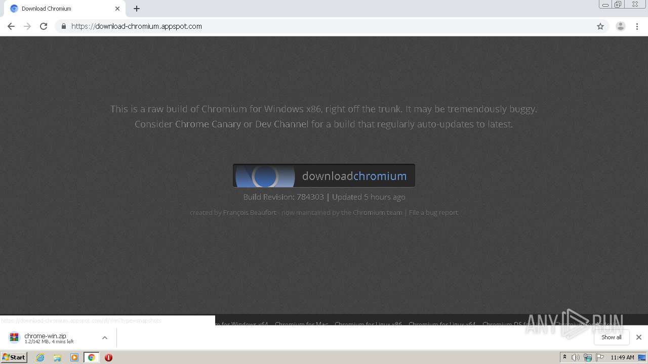Open network status tray icon
648x364 pixels.
pyautogui.click(x=588, y=357)
